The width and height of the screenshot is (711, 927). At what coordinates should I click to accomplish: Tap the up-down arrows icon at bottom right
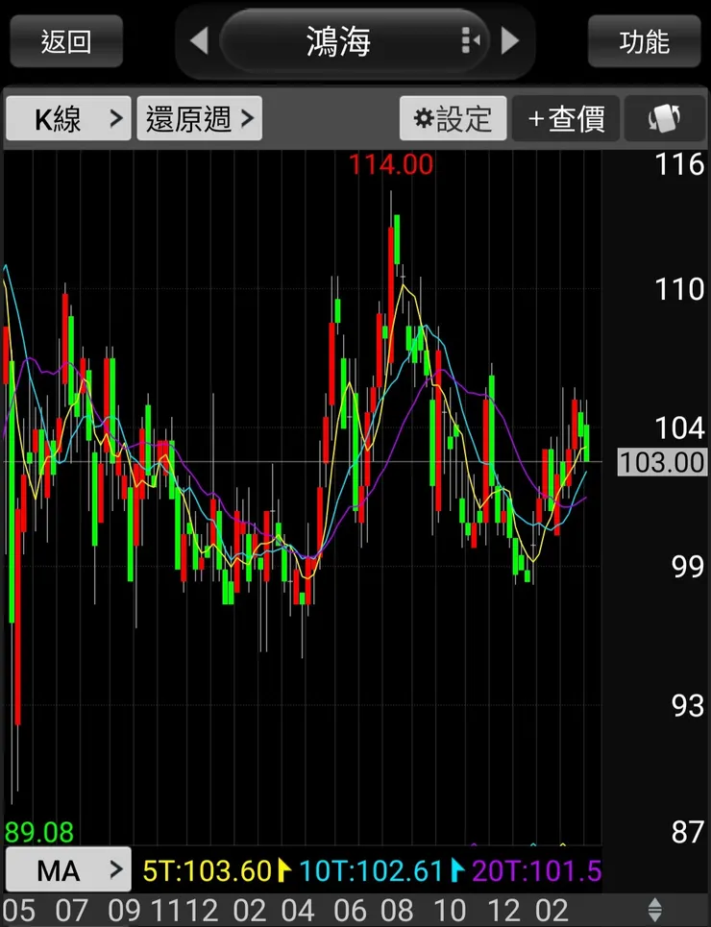[655, 910]
